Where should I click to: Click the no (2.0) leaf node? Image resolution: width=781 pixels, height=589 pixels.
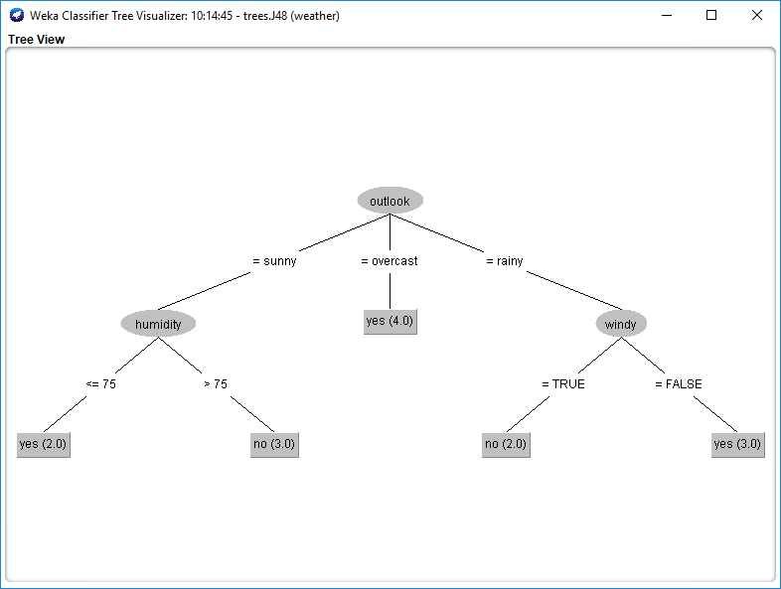[506, 444]
